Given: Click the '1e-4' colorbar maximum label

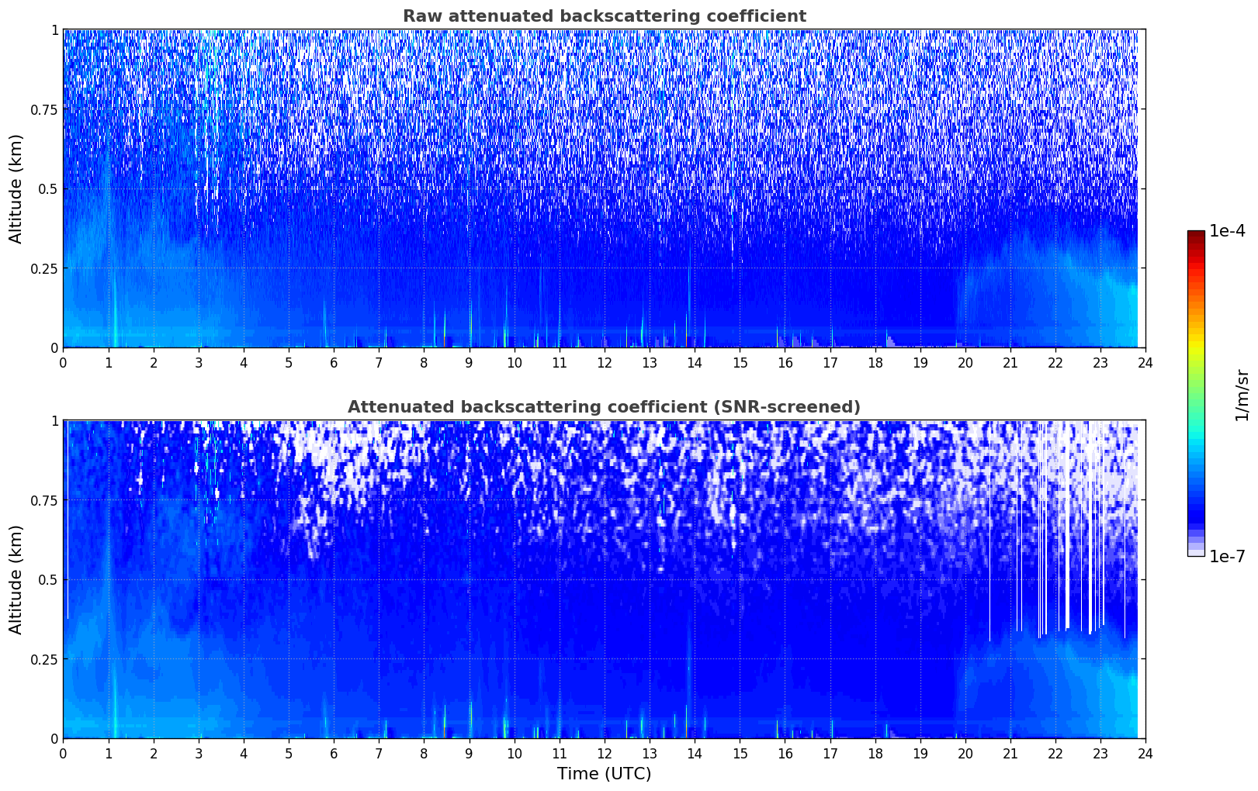Looking at the screenshot, I should coord(1226,231).
